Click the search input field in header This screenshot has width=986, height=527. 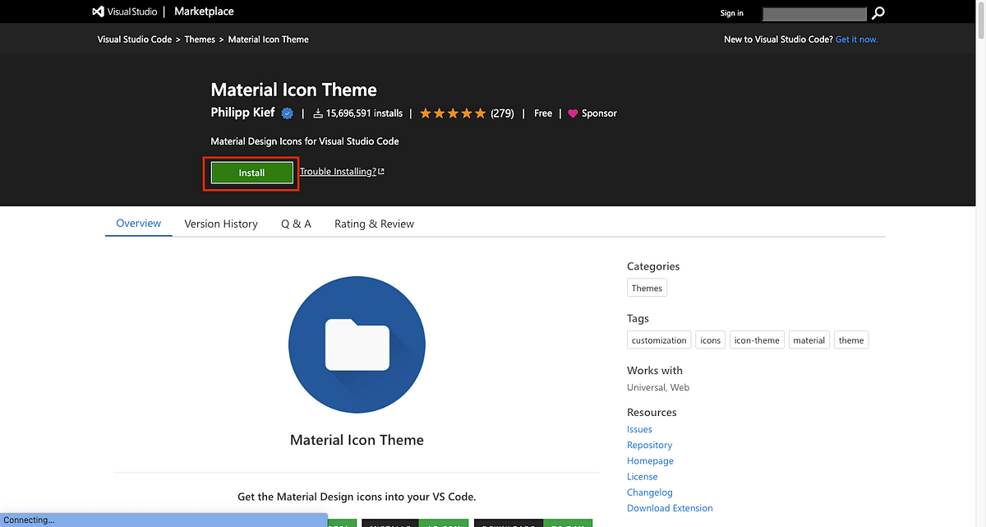coord(815,13)
